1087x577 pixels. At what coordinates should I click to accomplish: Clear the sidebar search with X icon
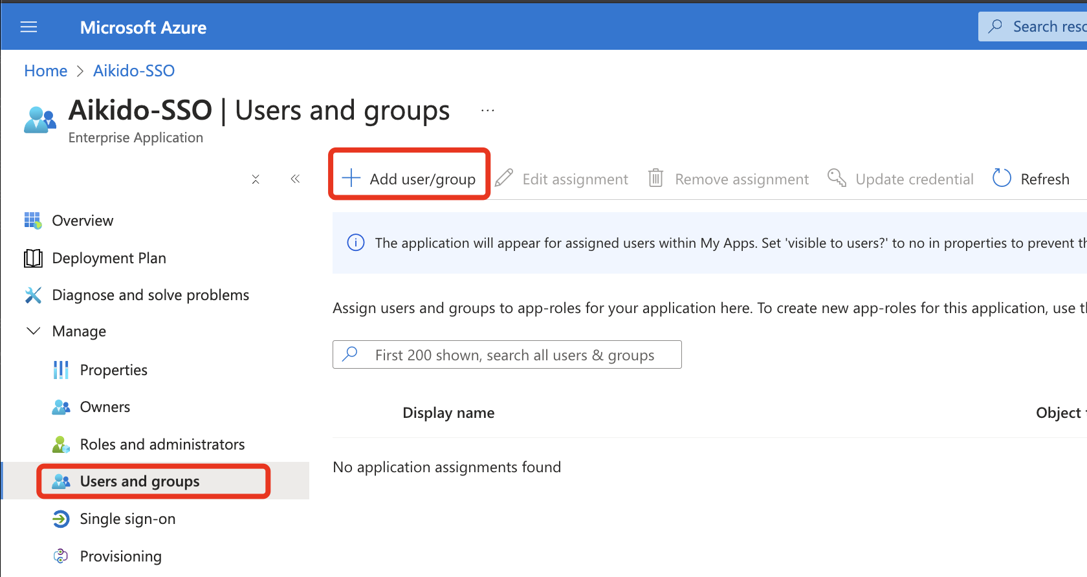point(256,179)
